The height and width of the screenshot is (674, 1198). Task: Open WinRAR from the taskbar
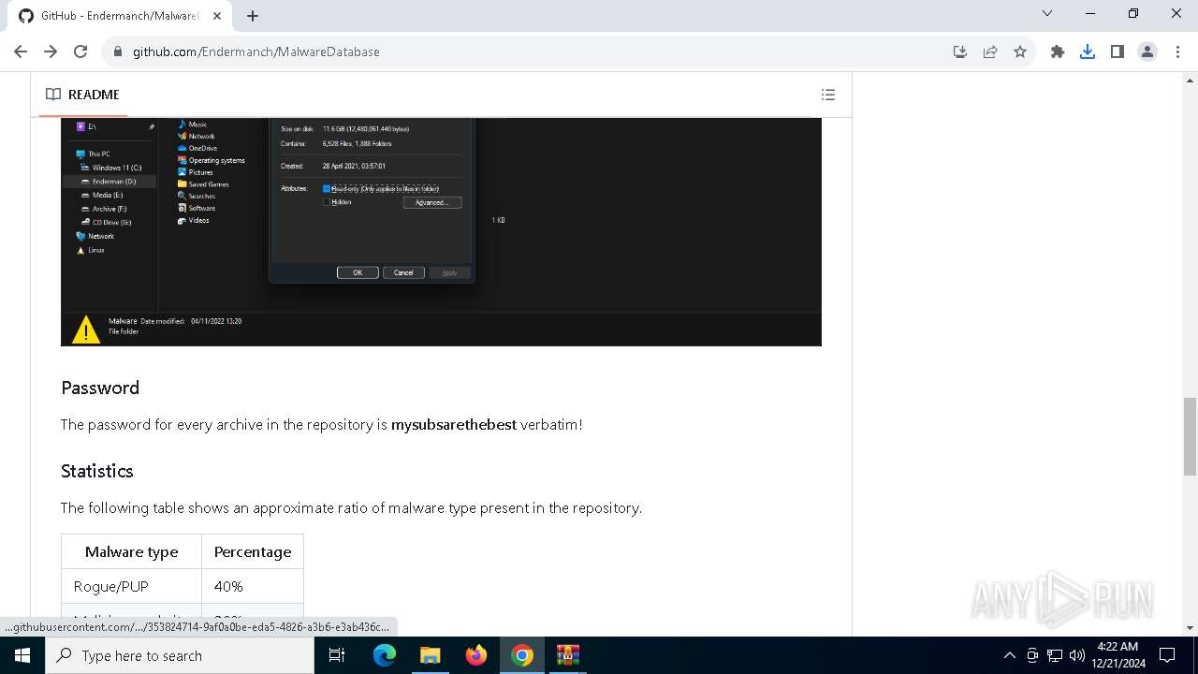pos(568,655)
